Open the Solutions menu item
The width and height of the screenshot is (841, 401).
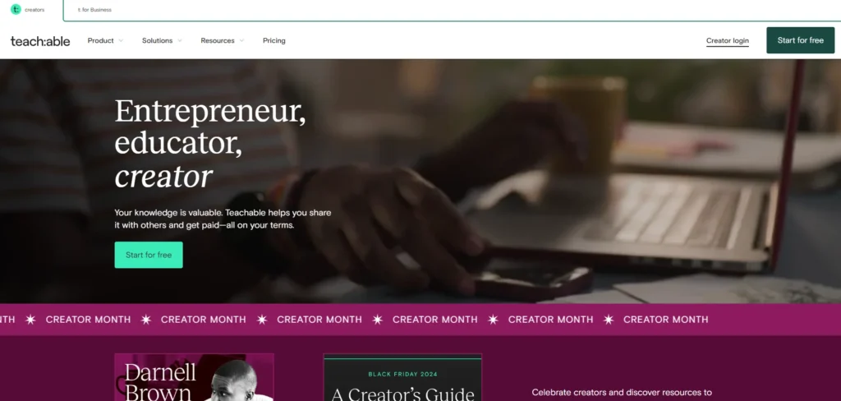pos(157,41)
